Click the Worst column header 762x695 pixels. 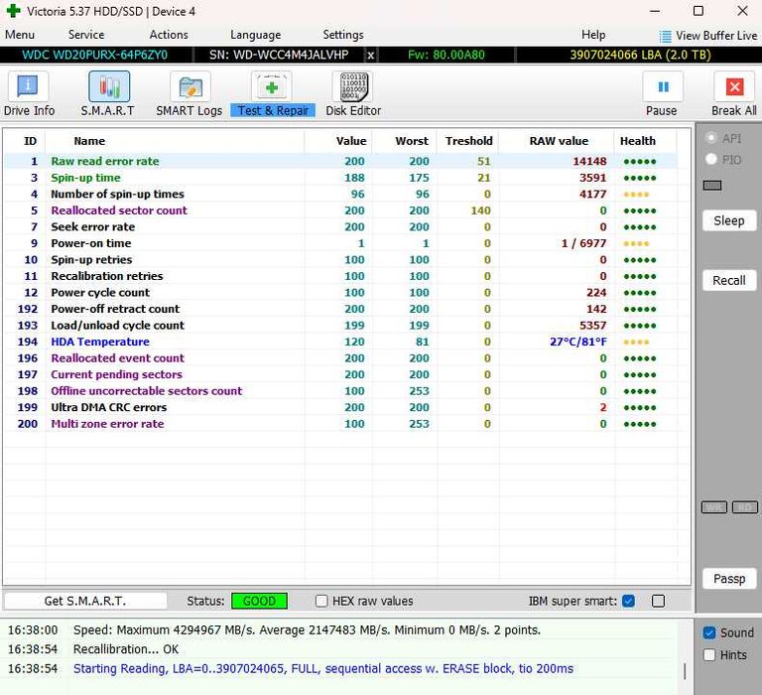pyautogui.click(x=412, y=141)
